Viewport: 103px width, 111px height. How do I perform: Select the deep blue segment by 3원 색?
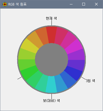point(73,73)
